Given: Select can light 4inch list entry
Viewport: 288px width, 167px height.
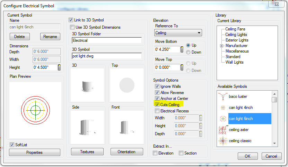Looking at the screenshot, I should click(x=241, y=108).
